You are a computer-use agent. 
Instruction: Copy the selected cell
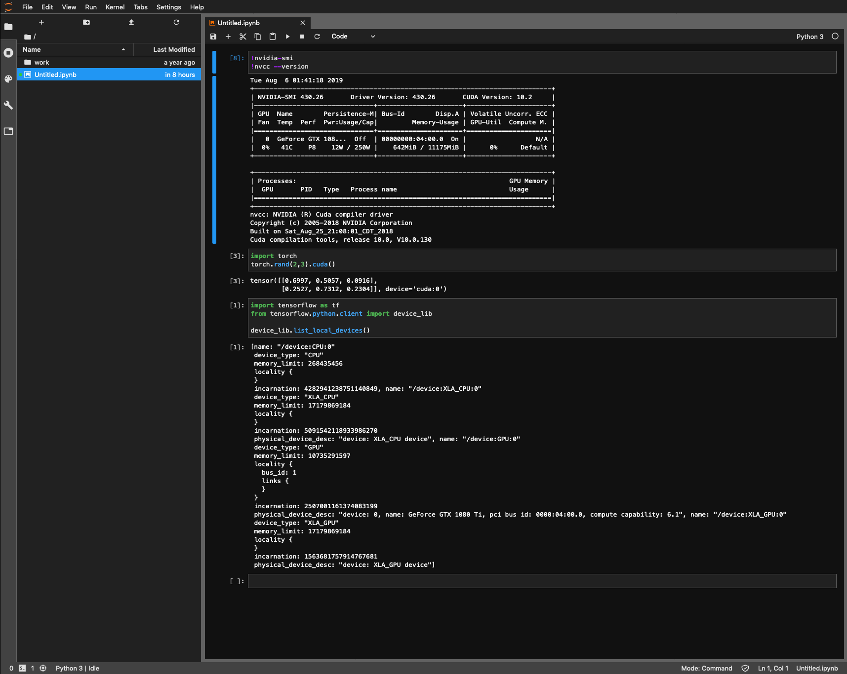(x=258, y=37)
